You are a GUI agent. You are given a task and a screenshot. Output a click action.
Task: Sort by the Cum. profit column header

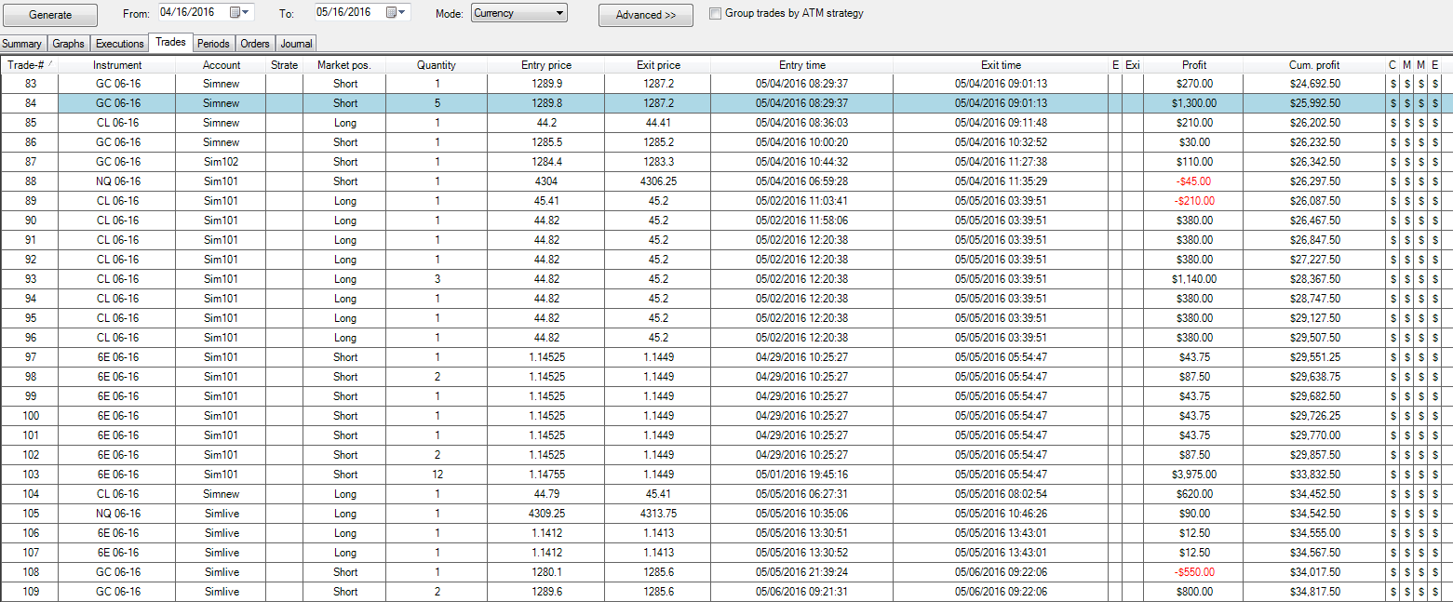[1314, 65]
